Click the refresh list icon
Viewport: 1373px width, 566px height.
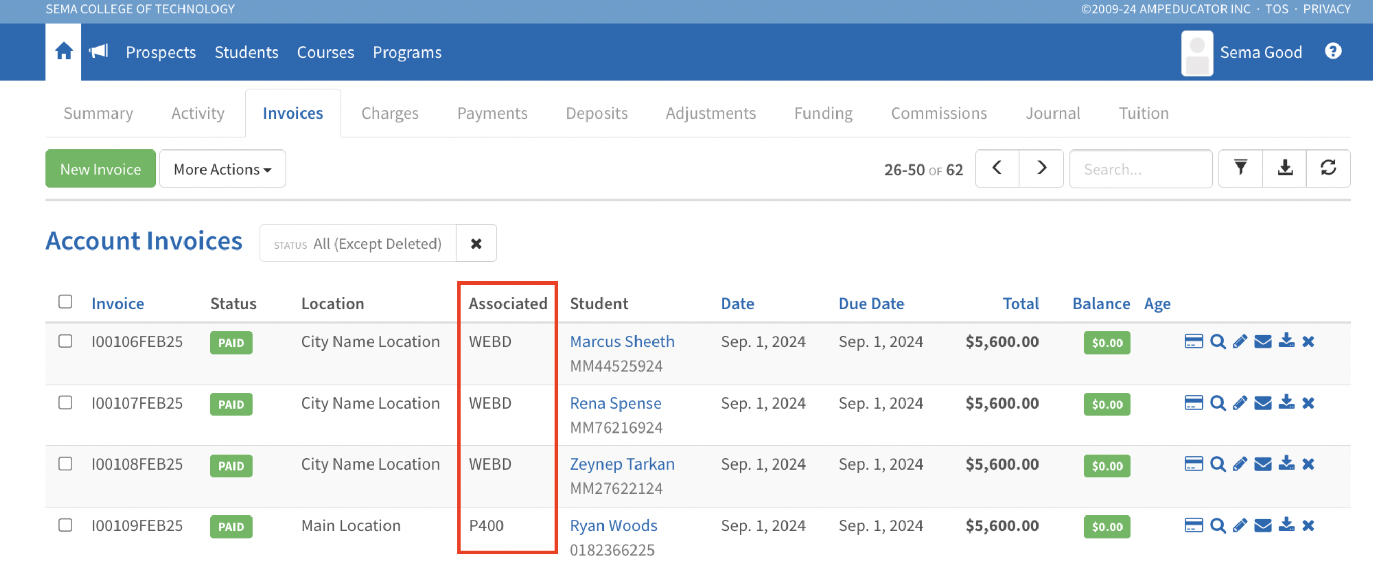tap(1328, 169)
